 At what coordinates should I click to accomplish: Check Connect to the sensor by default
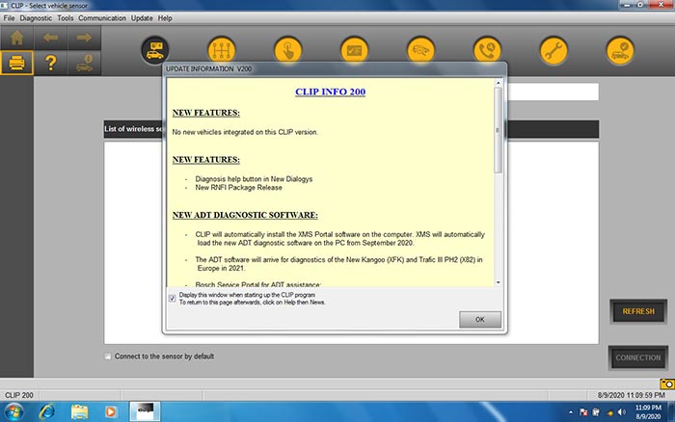108,356
